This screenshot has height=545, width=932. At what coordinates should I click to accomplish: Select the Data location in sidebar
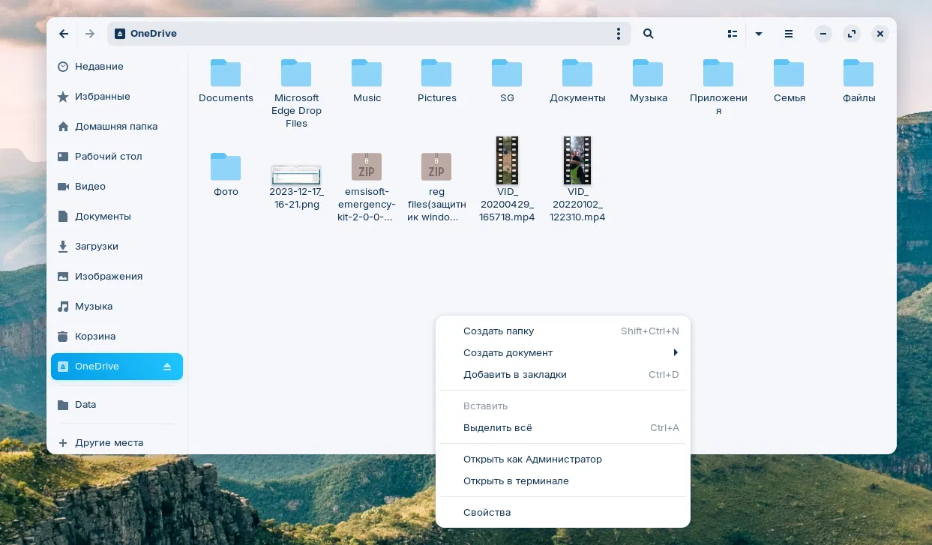pyautogui.click(x=117, y=405)
